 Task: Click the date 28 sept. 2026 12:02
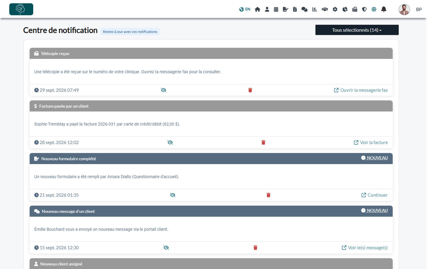point(57,142)
